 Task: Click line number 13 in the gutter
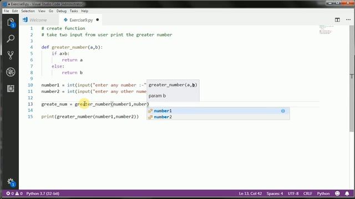click(31, 104)
